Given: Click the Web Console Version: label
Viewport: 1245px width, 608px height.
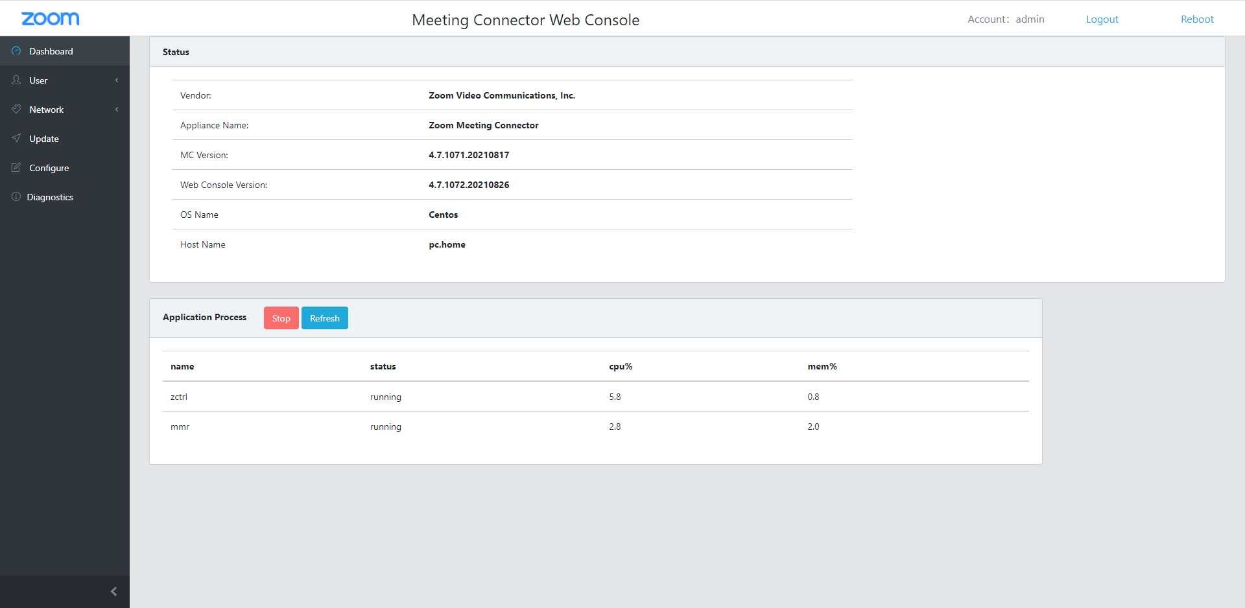Looking at the screenshot, I should [x=224, y=185].
